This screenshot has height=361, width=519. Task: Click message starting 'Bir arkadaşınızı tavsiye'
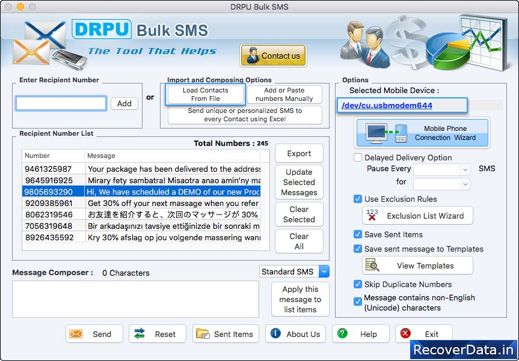click(174, 226)
